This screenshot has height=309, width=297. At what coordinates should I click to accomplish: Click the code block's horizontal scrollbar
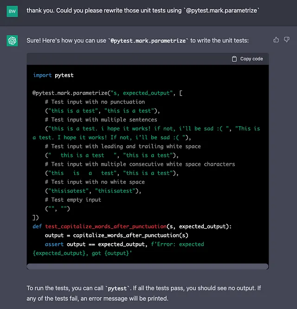pyautogui.click(x=148, y=266)
